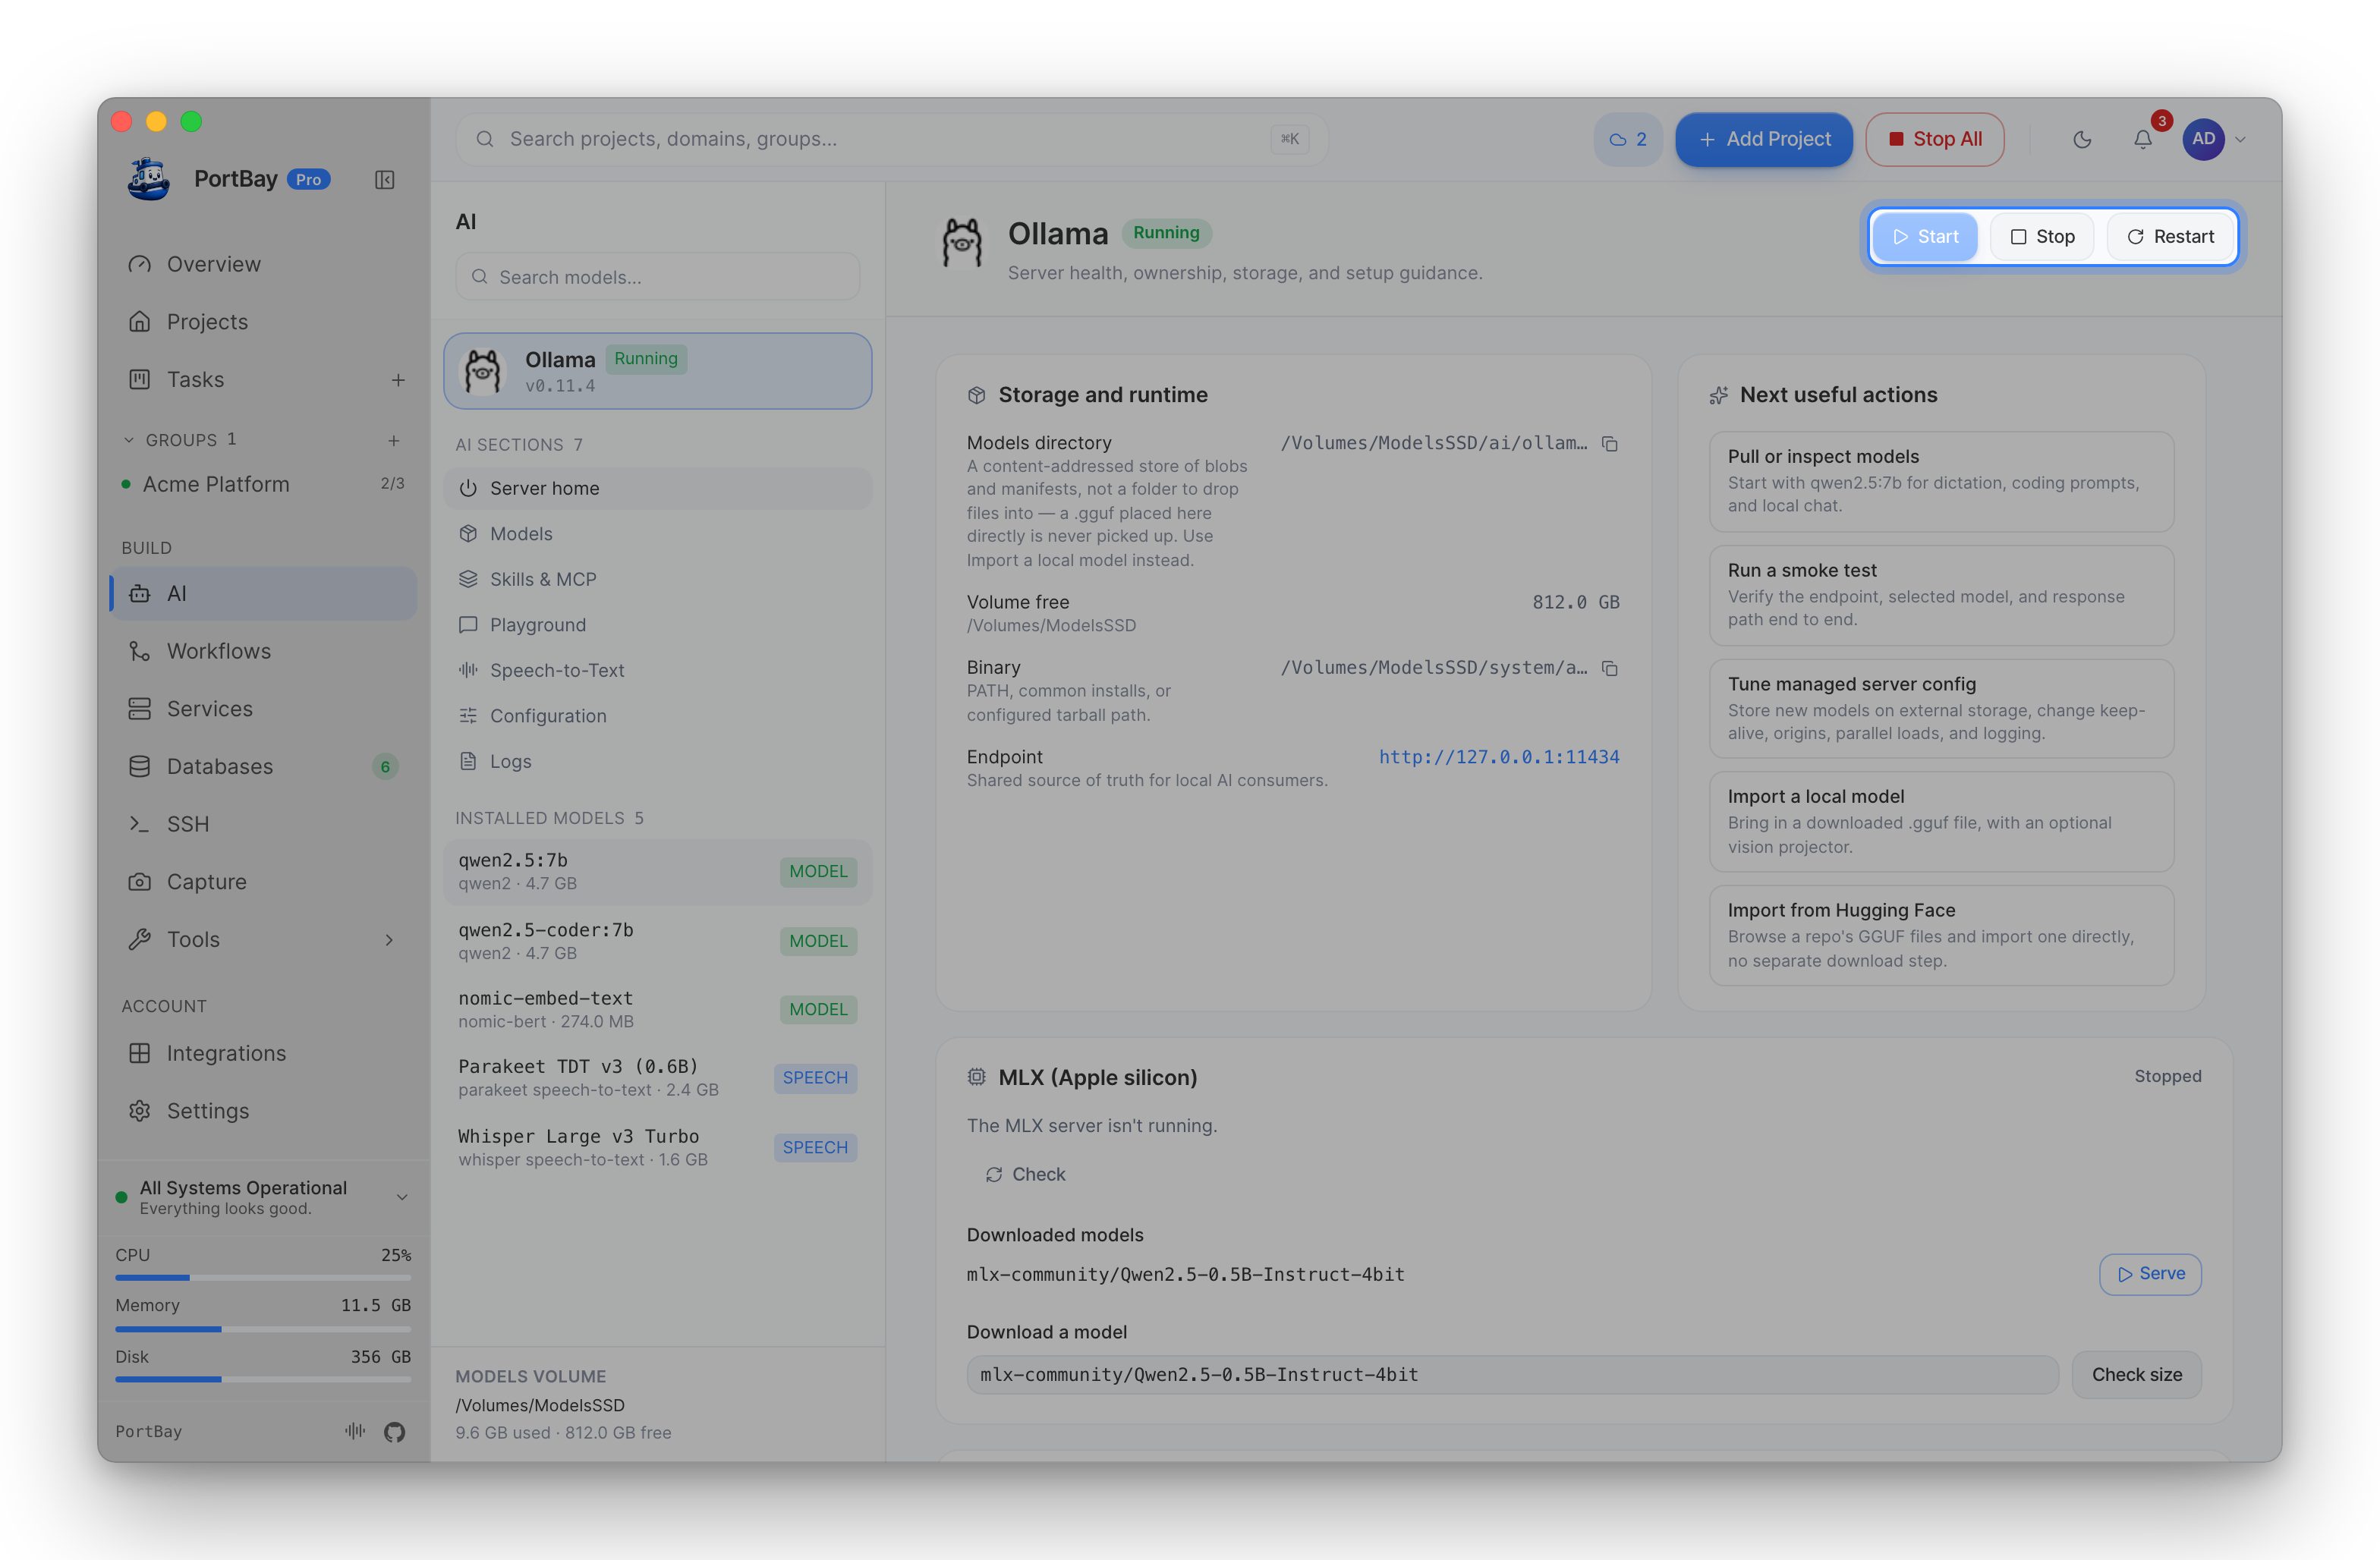2380x1560 pixels.
Task: Open the SSH section
Action: [263, 824]
